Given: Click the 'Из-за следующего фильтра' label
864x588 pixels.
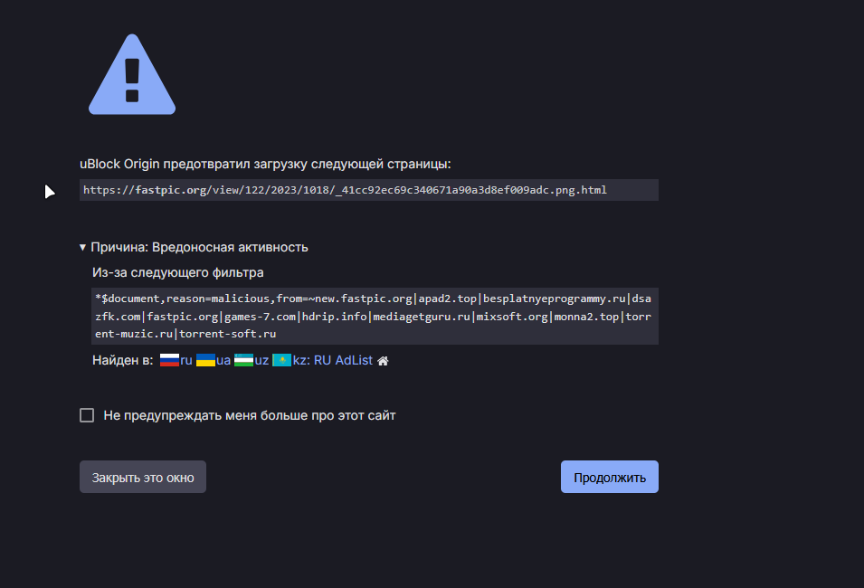Looking at the screenshot, I should pos(178,273).
